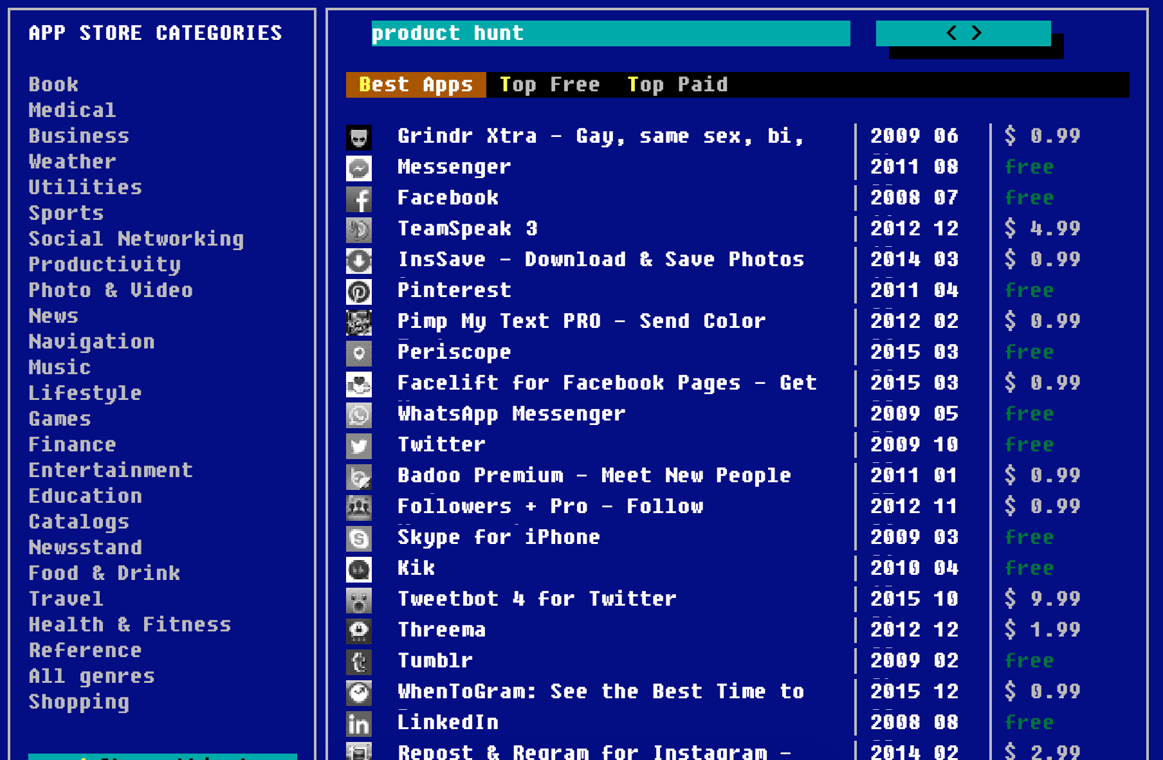
Task: Click the Pinterest app icon
Action: point(359,291)
